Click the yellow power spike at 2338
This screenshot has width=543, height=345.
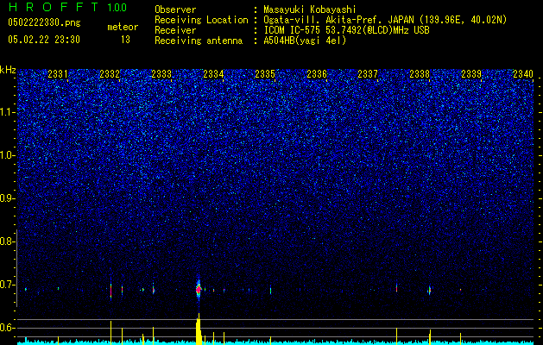430,337
